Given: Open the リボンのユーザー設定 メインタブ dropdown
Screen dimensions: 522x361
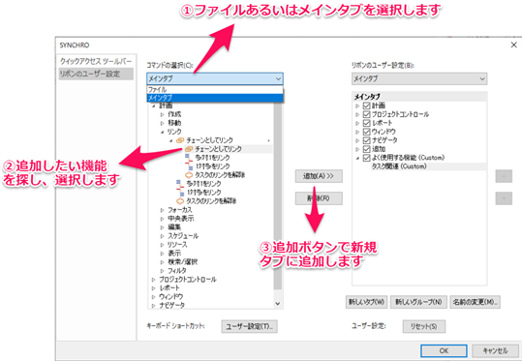Looking at the screenshot, I should (x=419, y=78).
